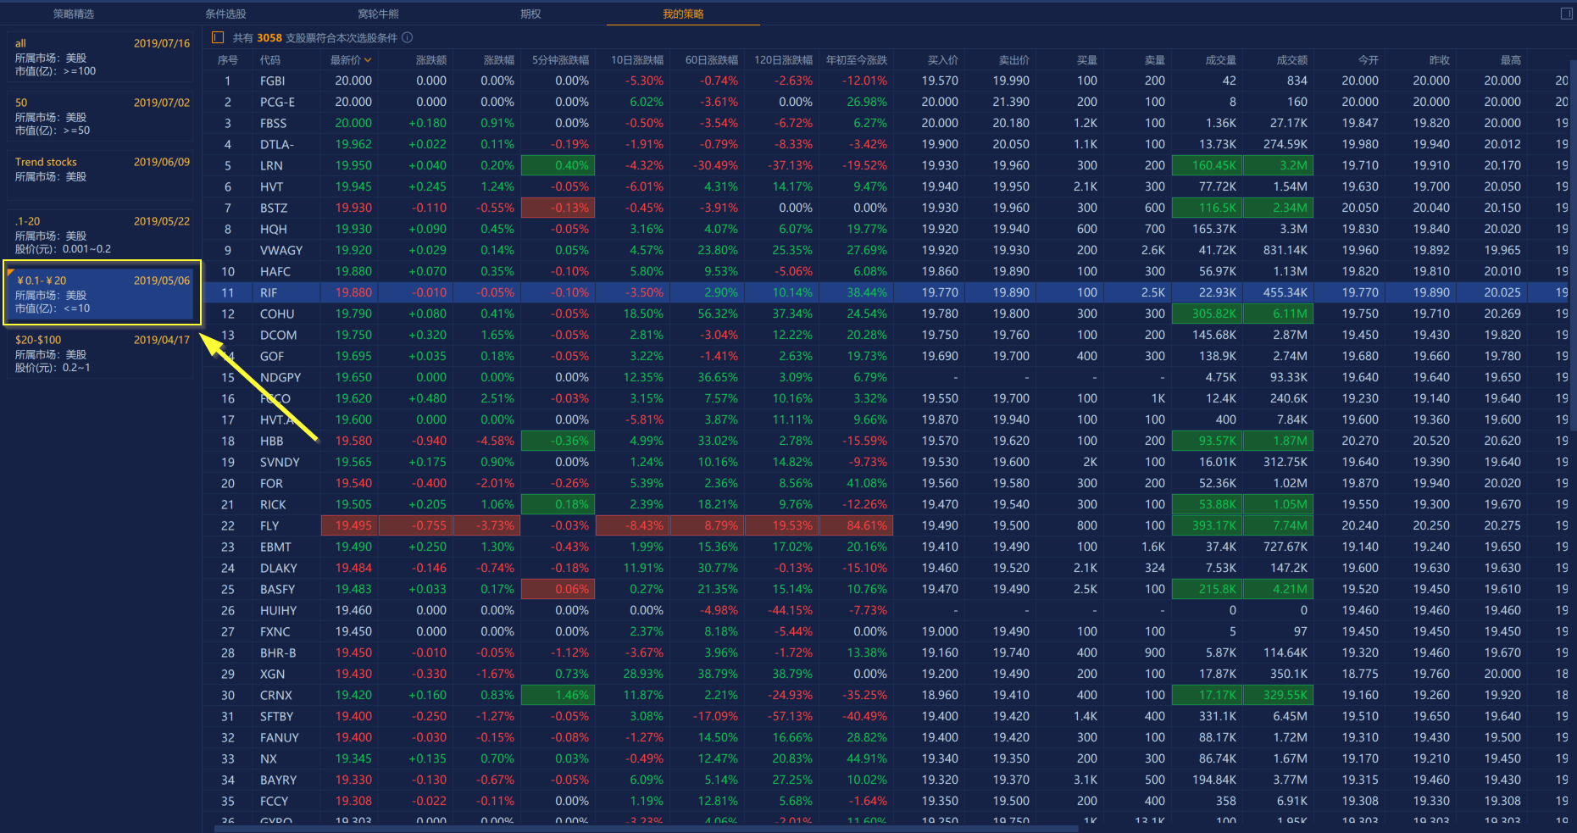The height and width of the screenshot is (833, 1577).
Task: Sort by the 10日涨跌幅 column header
Action: tap(637, 60)
